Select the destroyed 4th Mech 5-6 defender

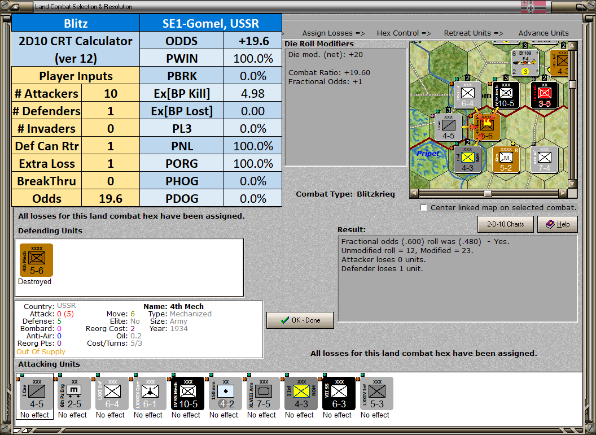pos(37,260)
